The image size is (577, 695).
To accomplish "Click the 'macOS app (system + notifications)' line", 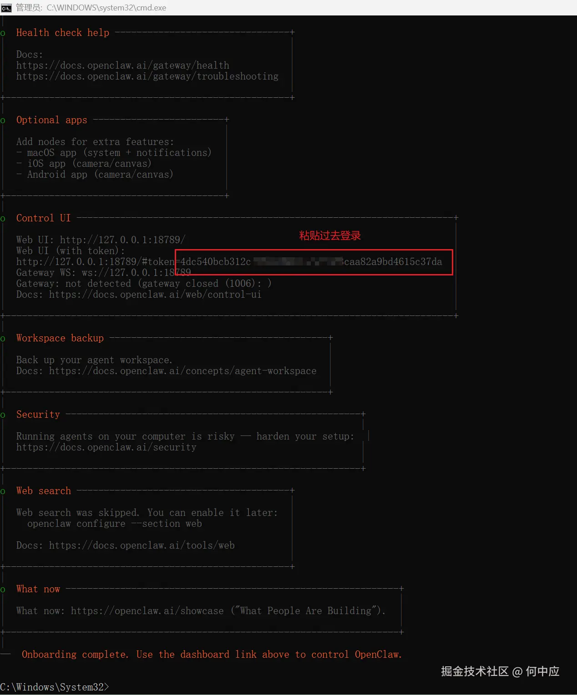I will 114,153.
